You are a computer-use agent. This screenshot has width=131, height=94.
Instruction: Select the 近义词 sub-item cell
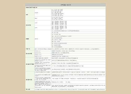coord(43,23)
